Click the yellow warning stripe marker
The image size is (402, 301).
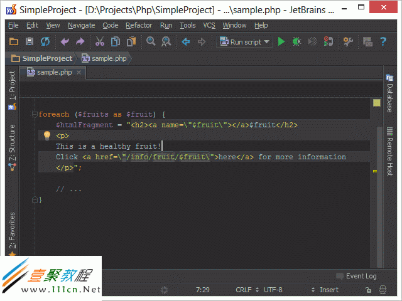tap(375, 171)
